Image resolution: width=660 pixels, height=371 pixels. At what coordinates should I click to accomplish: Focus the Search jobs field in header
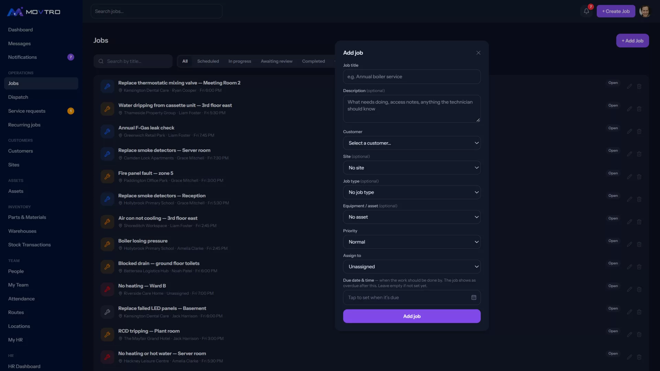tap(156, 11)
